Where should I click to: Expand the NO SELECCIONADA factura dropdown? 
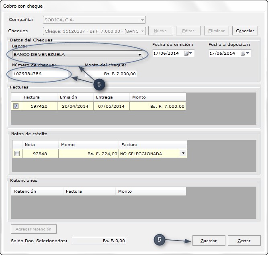[183, 153]
